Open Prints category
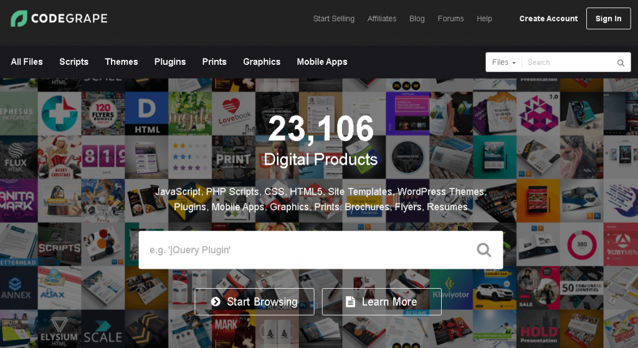Screen dimensions: 638x348 (x=214, y=62)
